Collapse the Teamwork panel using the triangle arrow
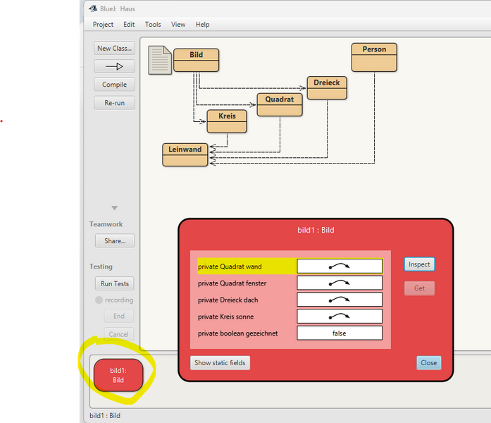This screenshot has width=491, height=423. [114, 208]
